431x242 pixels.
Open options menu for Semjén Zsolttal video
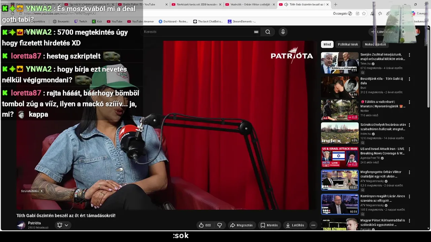click(409, 55)
